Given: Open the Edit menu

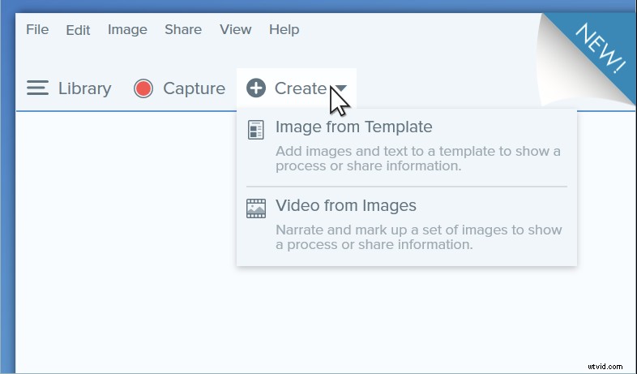Looking at the screenshot, I should click(78, 30).
